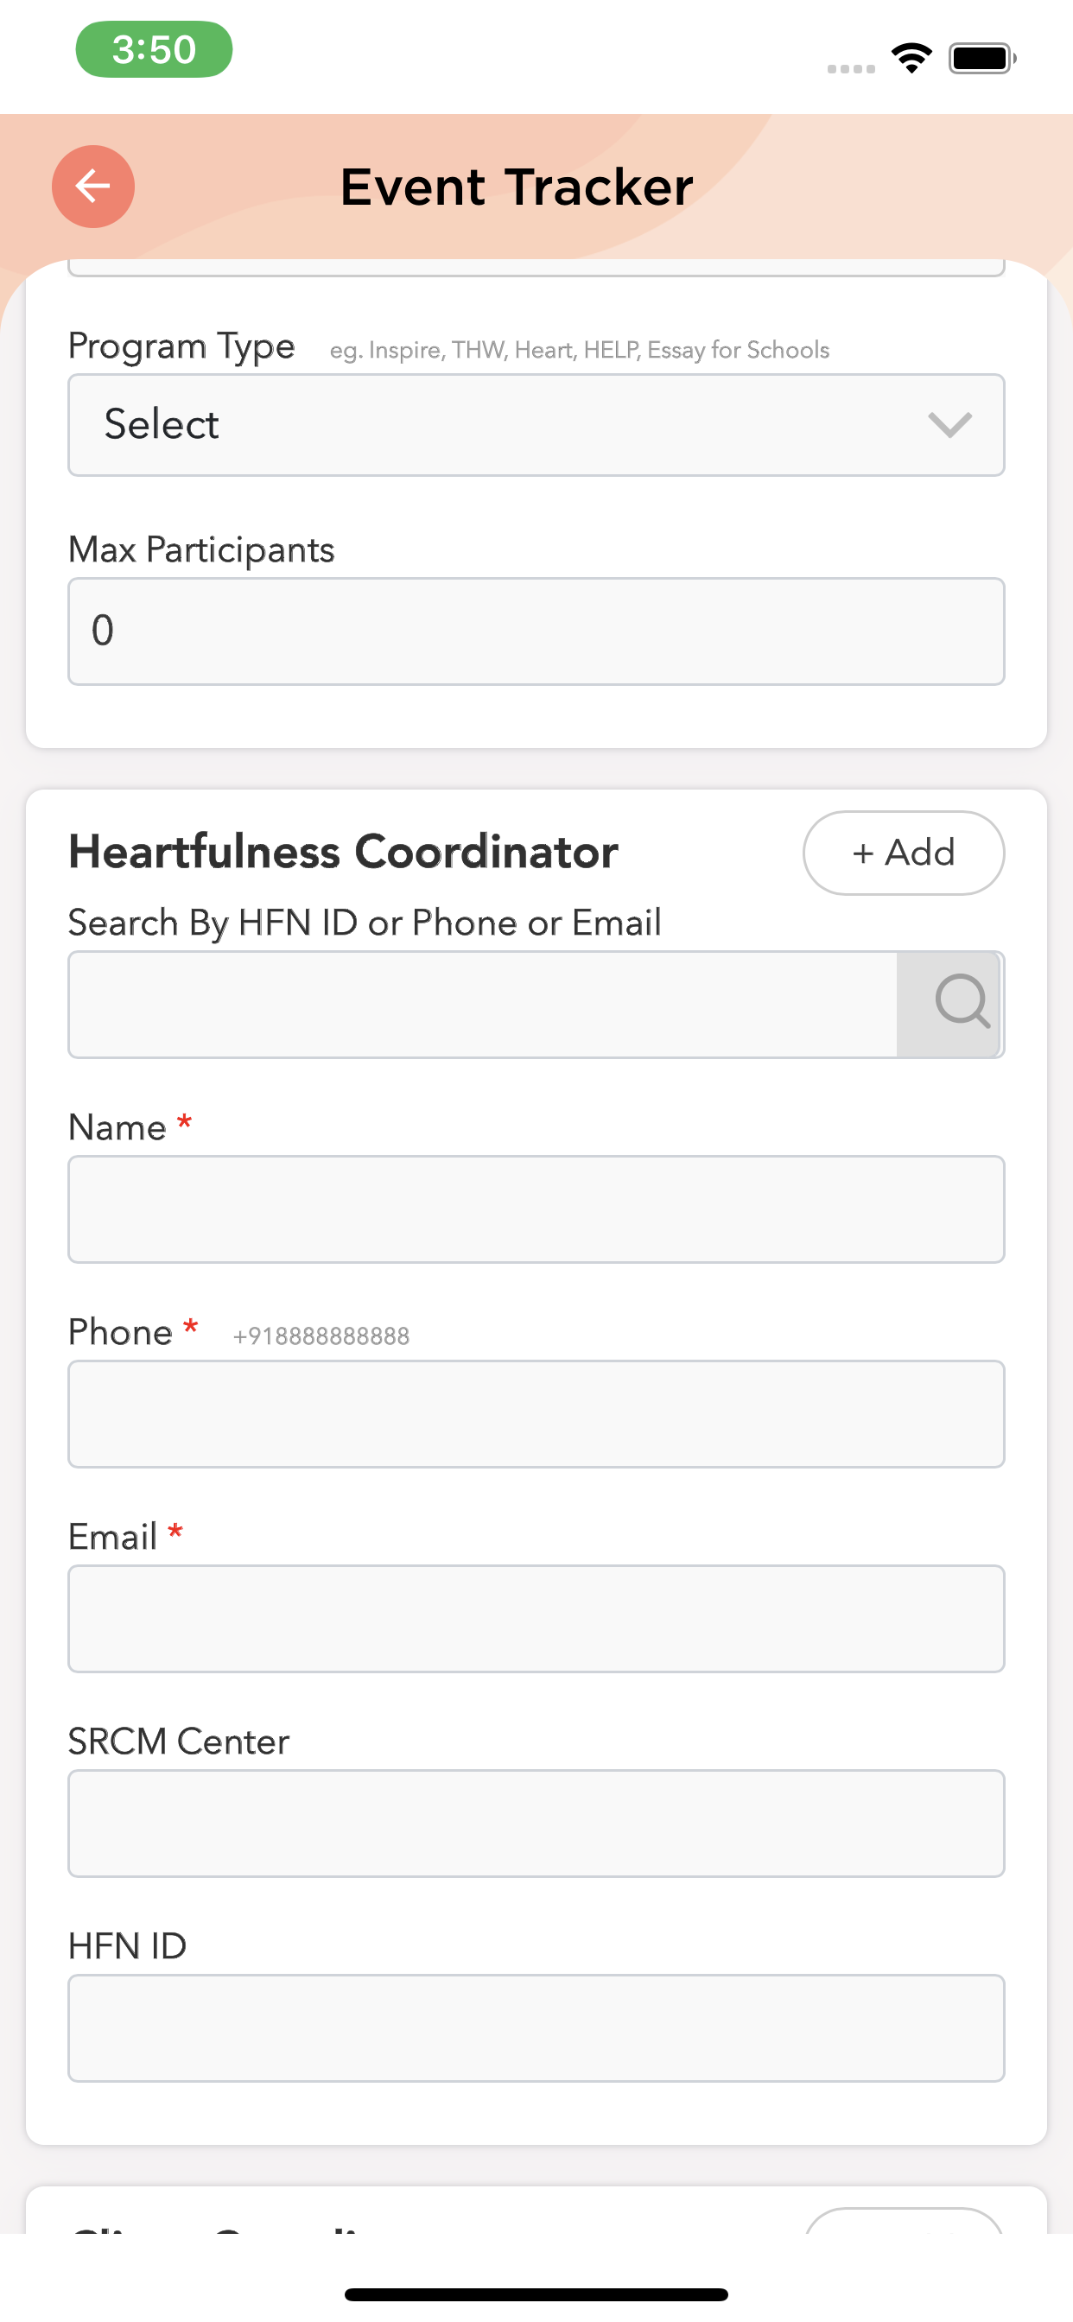Tap the Heartfulness Coordinator heading

344,852
